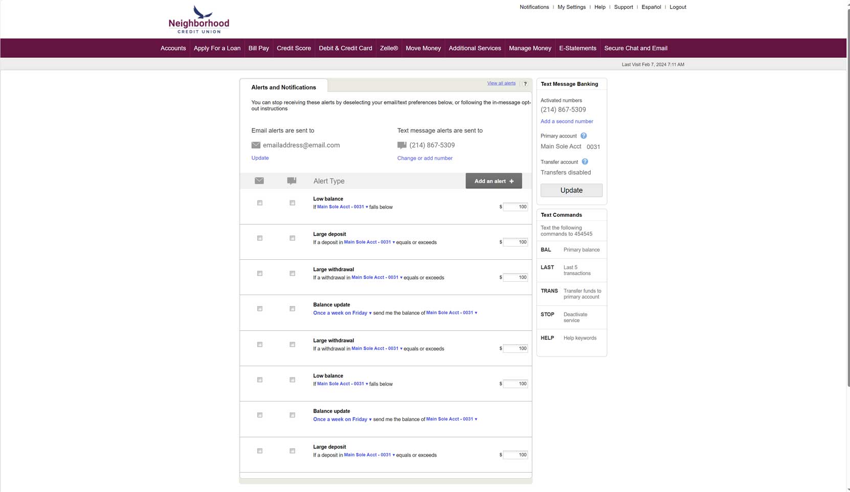
Task: Click the Primary account help icon
Action: tap(584, 136)
